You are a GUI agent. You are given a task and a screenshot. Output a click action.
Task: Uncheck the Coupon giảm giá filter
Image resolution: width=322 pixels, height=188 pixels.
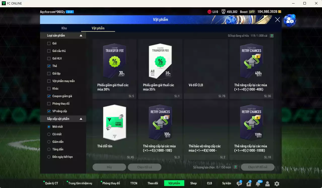pyautogui.click(x=49, y=96)
